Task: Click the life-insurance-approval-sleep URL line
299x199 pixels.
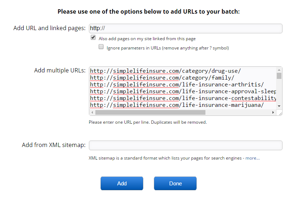Action: [183, 91]
